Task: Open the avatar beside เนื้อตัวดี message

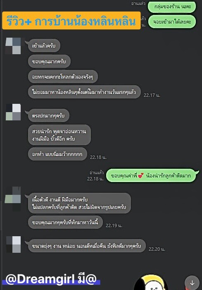Action: [13, 199]
